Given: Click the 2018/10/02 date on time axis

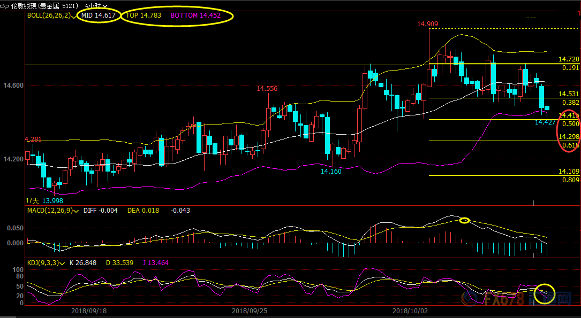Looking at the screenshot, I should pos(410,311).
